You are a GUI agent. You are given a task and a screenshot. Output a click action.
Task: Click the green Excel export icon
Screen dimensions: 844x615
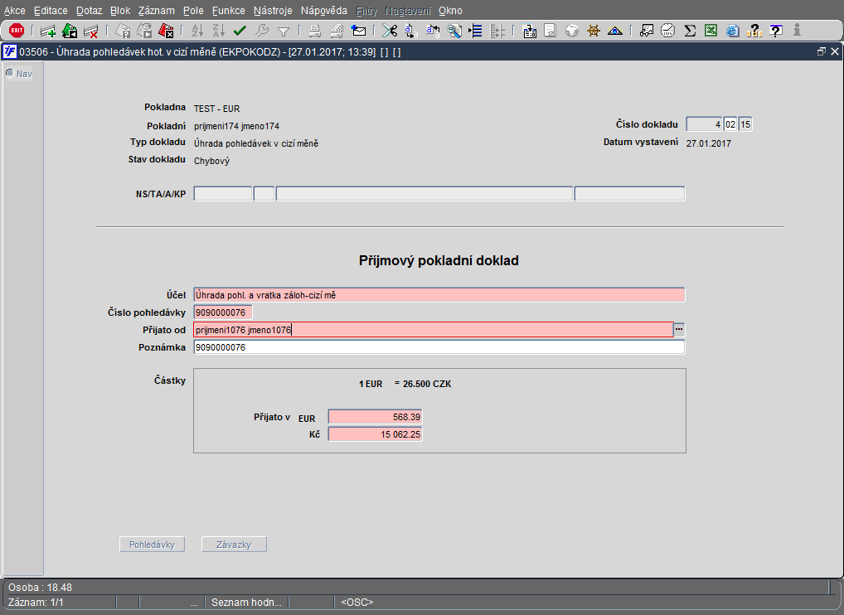[x=711, y=31]
